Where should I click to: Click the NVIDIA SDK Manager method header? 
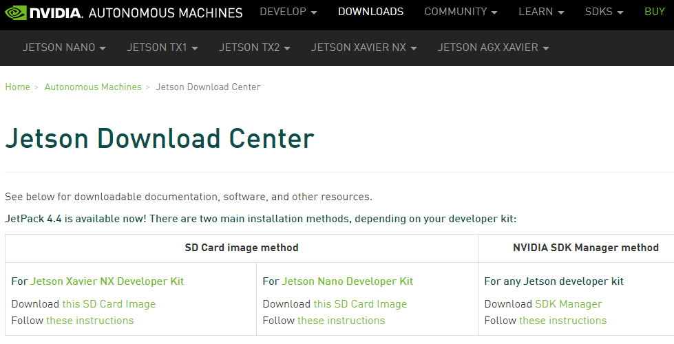click(586, 248)
